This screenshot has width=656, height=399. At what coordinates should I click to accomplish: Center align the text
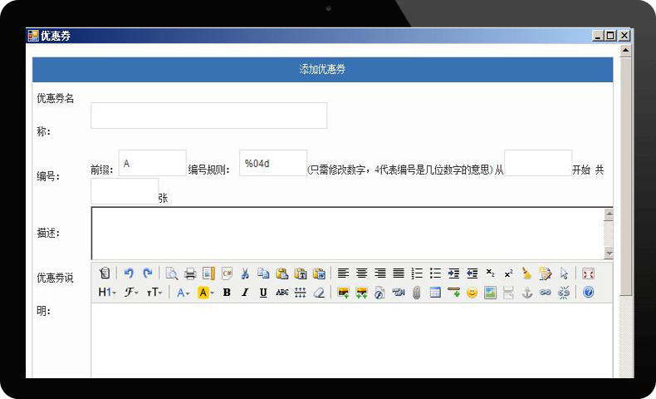[x=361, y=273]
